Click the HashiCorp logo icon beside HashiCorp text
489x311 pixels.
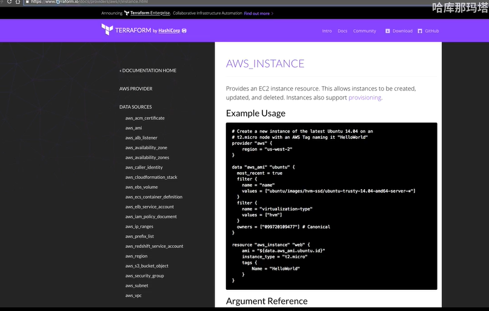pyautogui.click(x=184, y=30)
